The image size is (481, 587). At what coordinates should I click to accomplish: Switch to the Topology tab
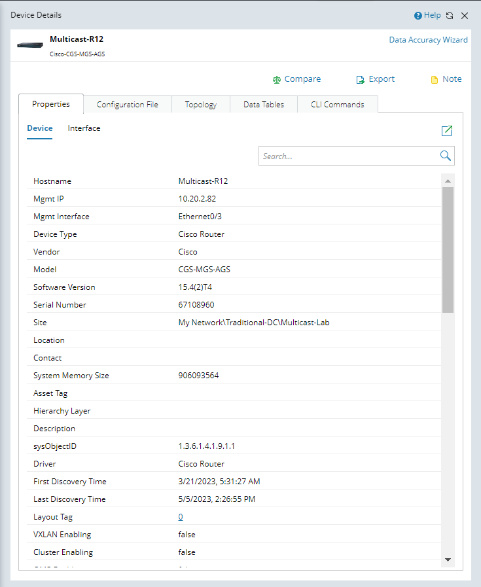pyautogui.click(x=200, y=105)
